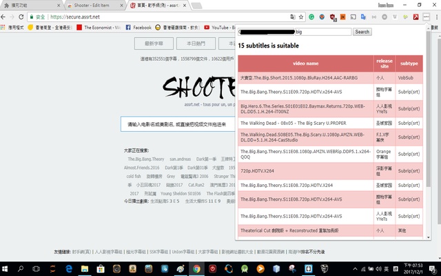Select The.Big.Bang.Theory.S11E08.1080p.AMZN row
The height and width of the screenshot is (276, 441).
[331, 154]
